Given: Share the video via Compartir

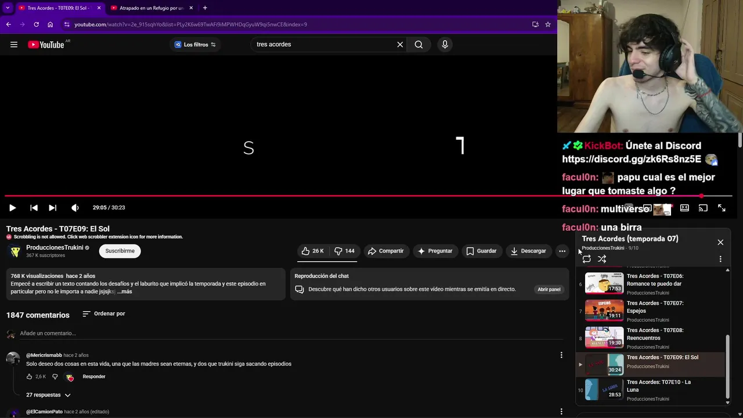Looking at the screenshot, I should click(x=385, y=251).
